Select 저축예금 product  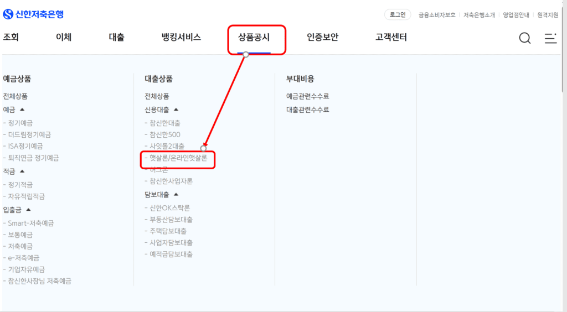[18, 247]
